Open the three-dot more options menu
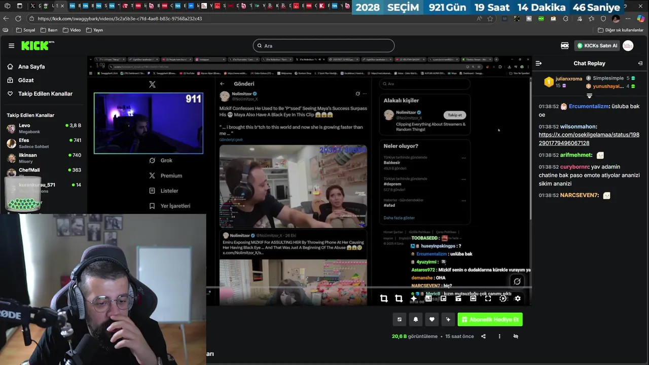This screenshot has height=365, width=649. tap(499, 336)
